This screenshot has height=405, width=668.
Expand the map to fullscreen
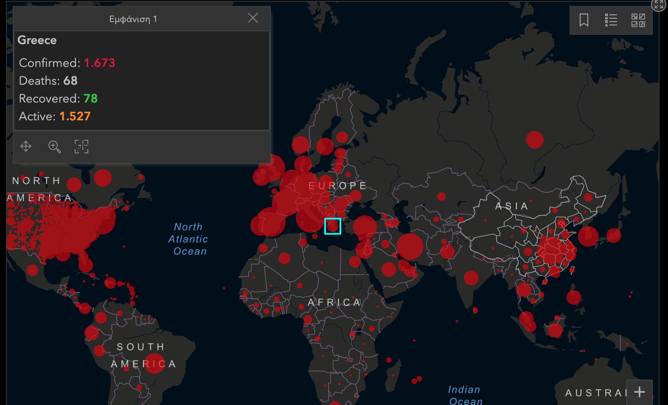click(x=659, y=5)
